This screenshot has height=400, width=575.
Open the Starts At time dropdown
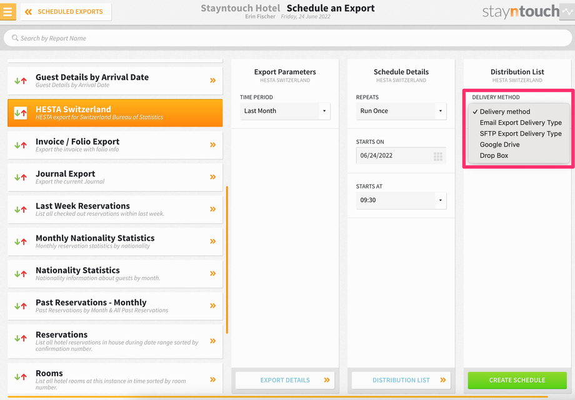[x=401, y=200]
